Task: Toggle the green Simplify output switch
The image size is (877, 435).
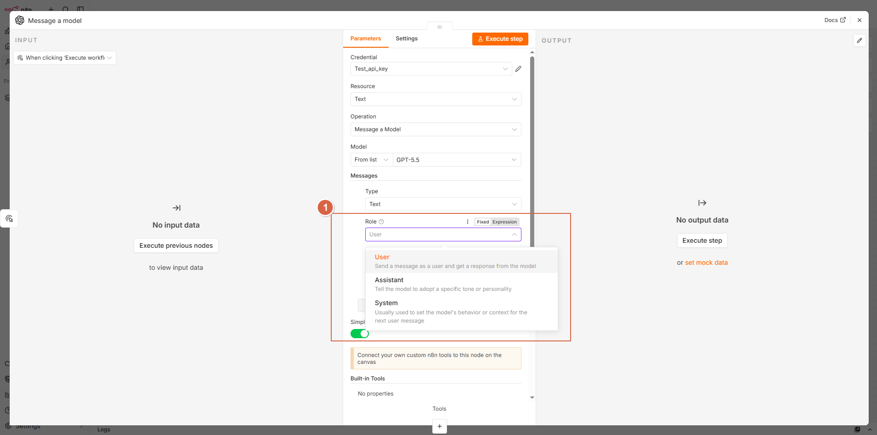Action: point(360,334)
